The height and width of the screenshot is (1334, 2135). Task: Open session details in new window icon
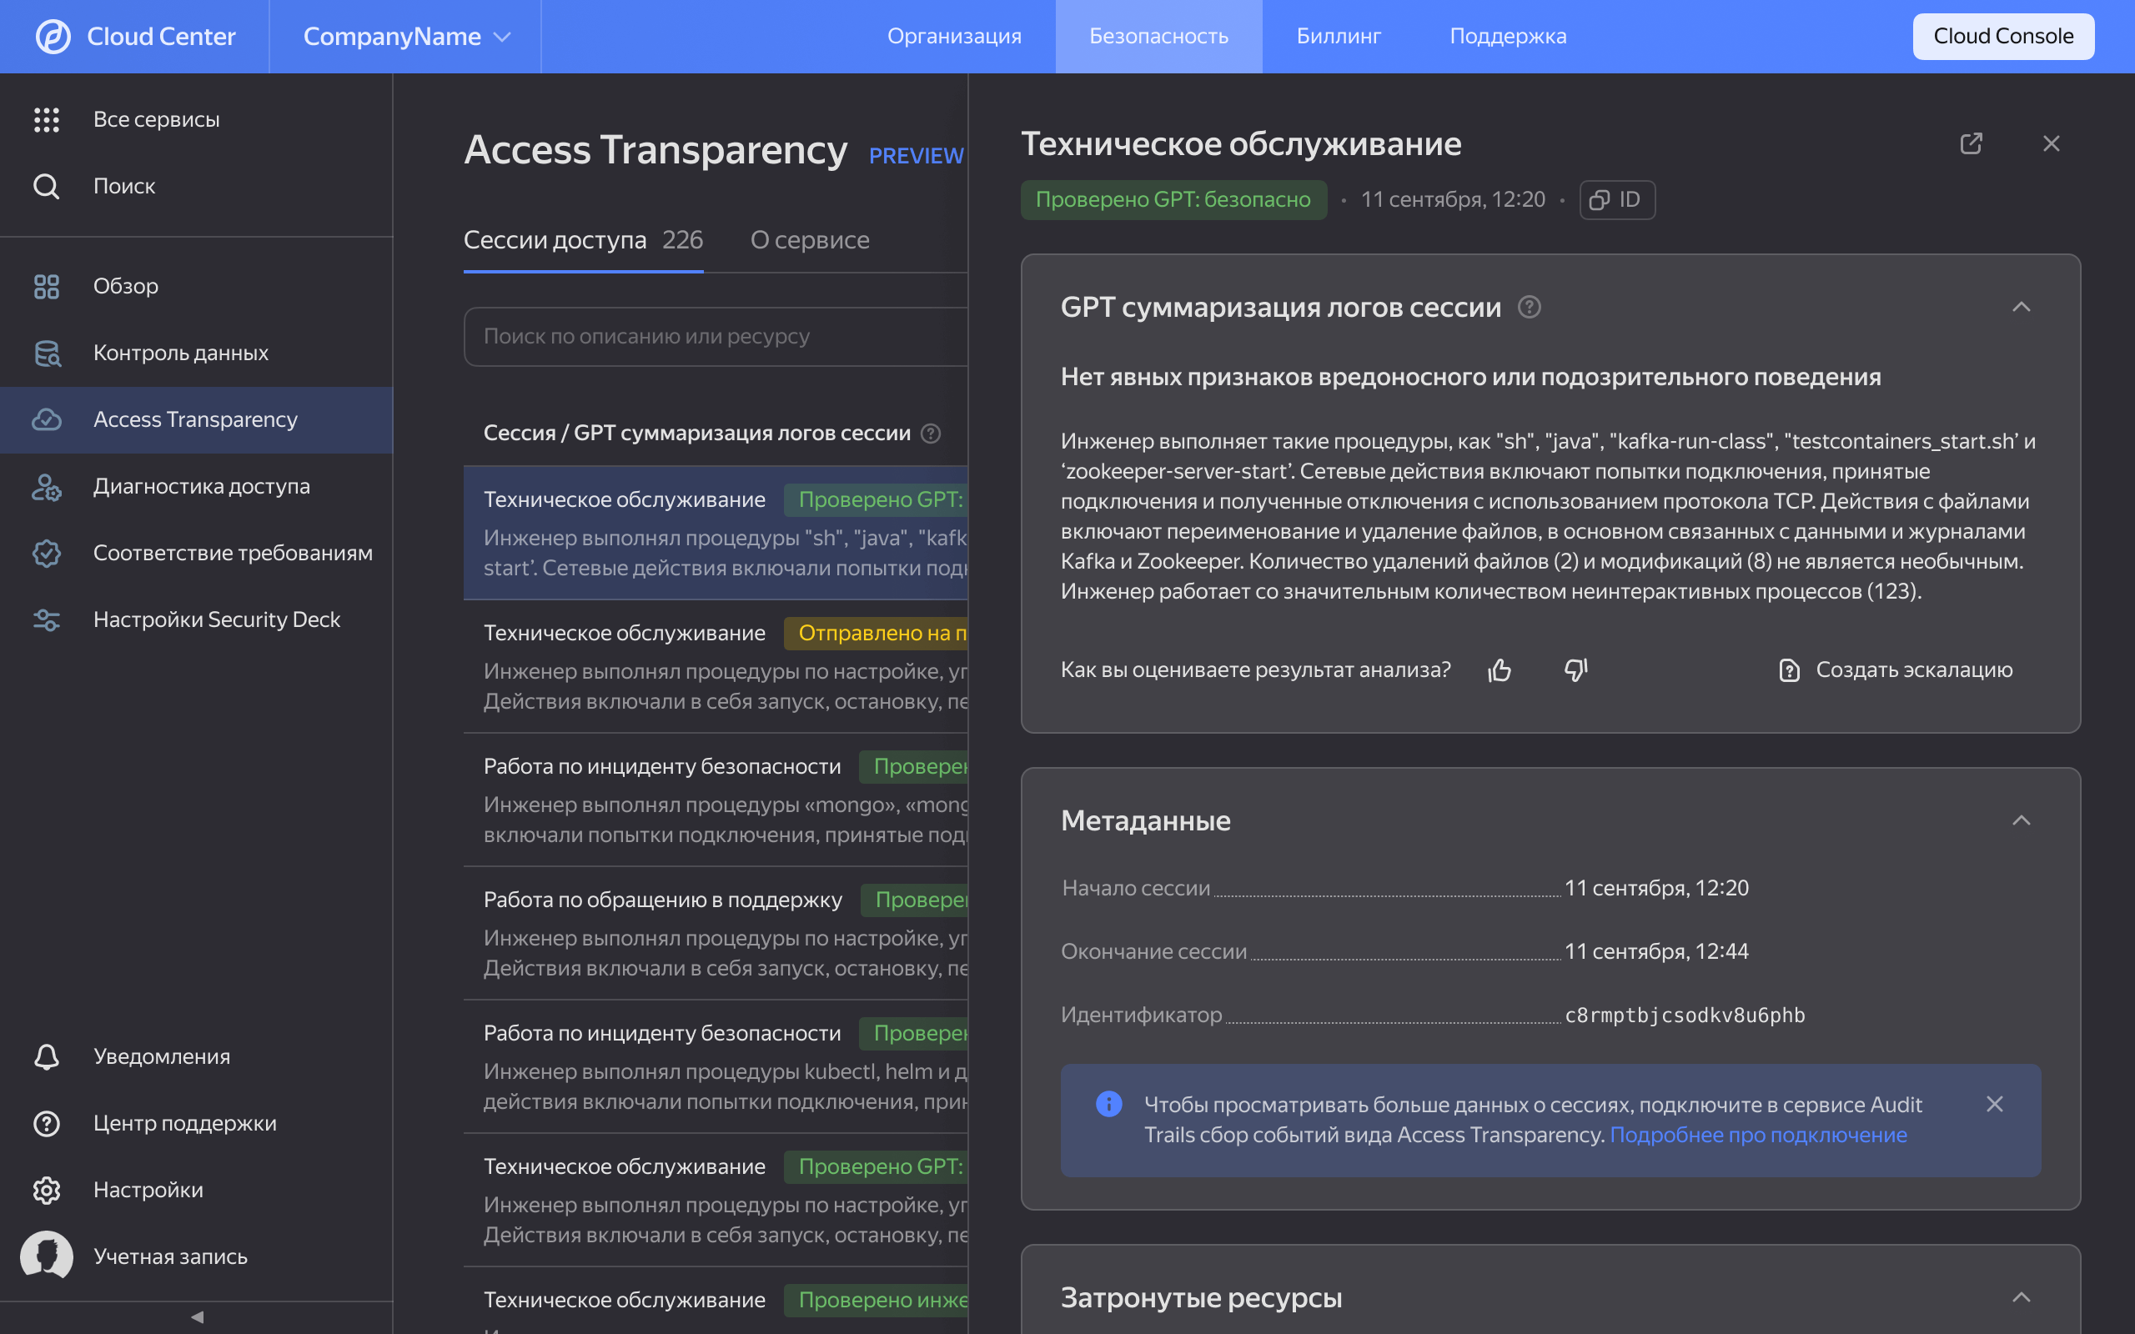[x=1971, y=143]
